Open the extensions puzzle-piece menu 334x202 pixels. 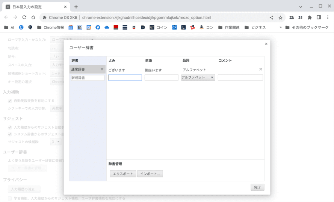pyautogui.click(x=310, y=18)
